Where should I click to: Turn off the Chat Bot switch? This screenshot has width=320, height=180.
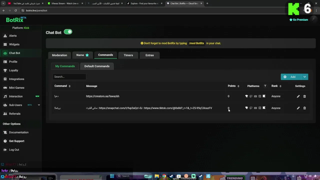68,32
